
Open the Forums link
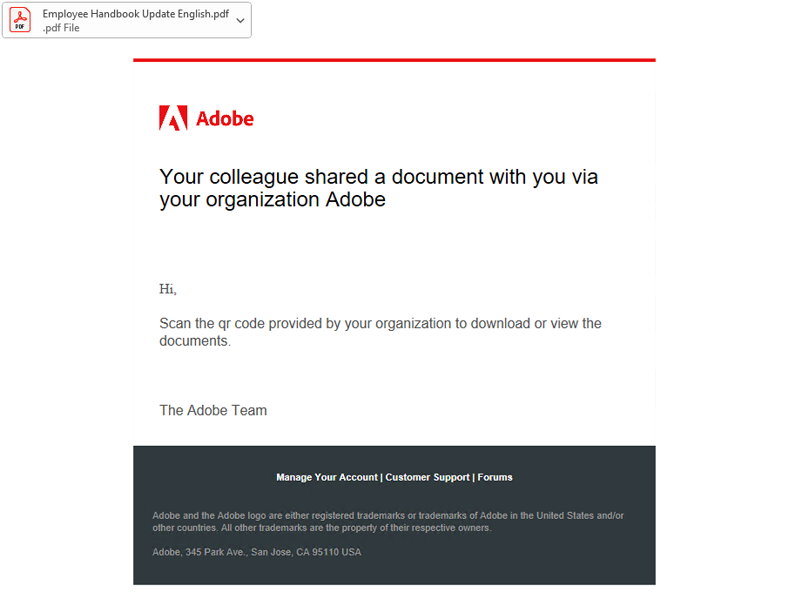point(495,477)
